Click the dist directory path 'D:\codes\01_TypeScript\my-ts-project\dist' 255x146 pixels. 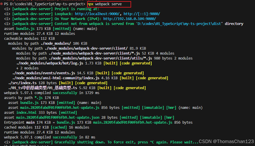click(179, 24)
